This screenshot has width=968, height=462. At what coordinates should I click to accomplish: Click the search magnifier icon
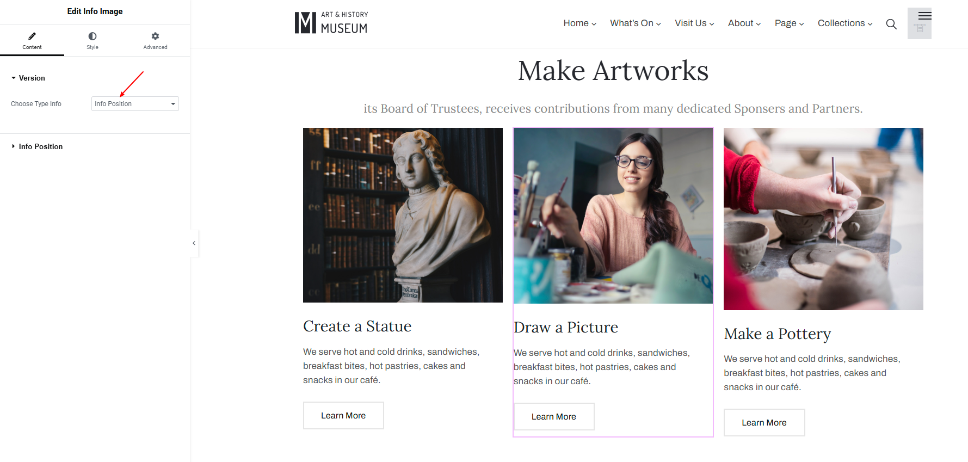pyautogui.click(x=891, y=24)
